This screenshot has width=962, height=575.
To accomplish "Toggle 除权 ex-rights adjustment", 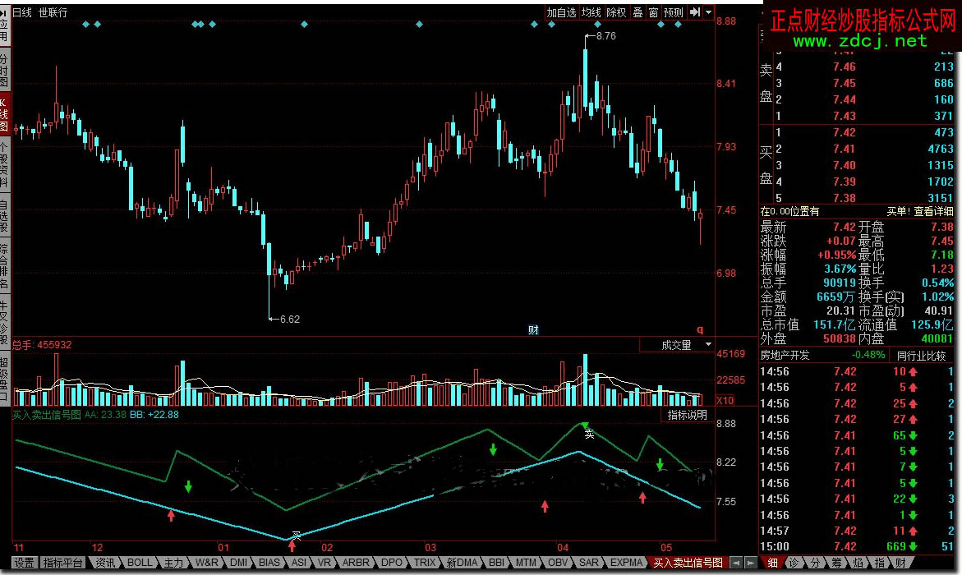I will (616, 12).
